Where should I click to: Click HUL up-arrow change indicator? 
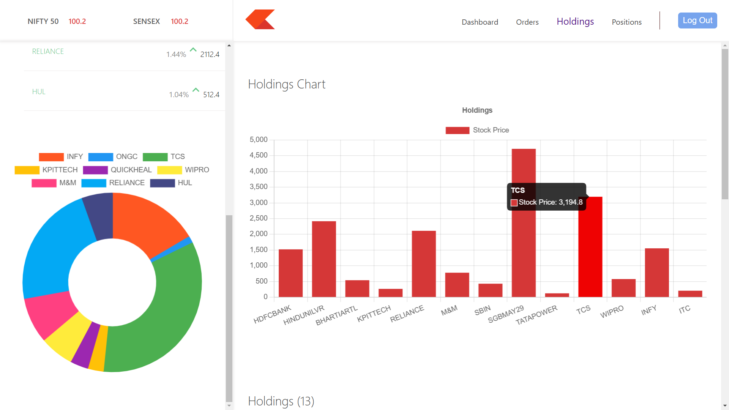[196, 90]
